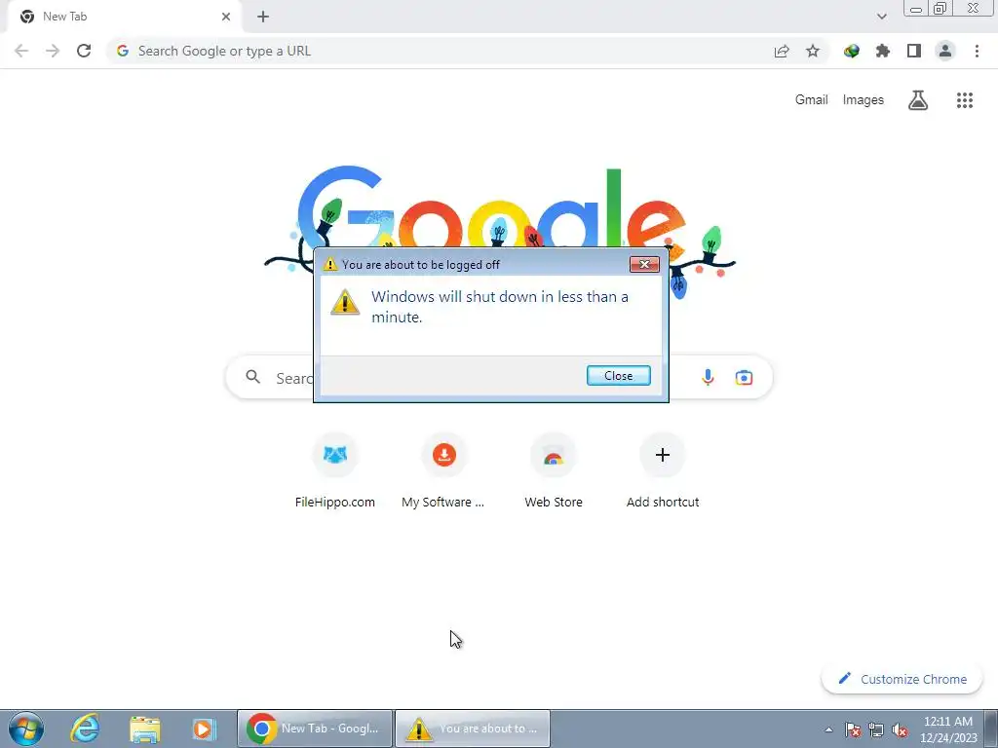Switch to Chrome New Tab taskbar button

(315, 729)
